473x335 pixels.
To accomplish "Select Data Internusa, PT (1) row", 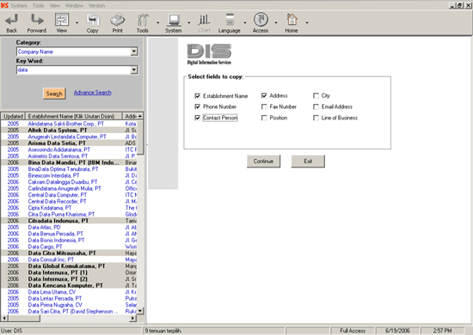I will [x=69, y=272].
